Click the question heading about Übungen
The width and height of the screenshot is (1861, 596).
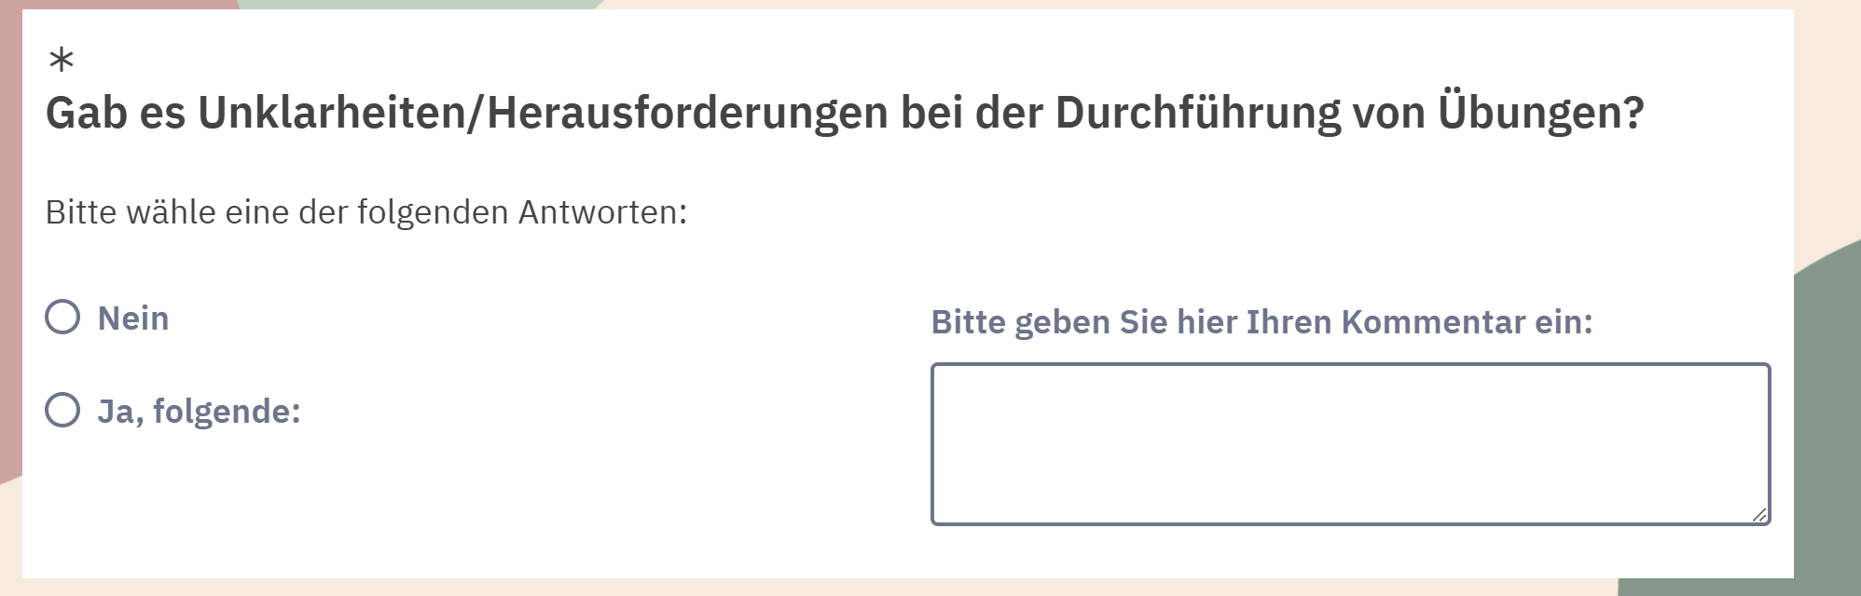tap(844, 114)
